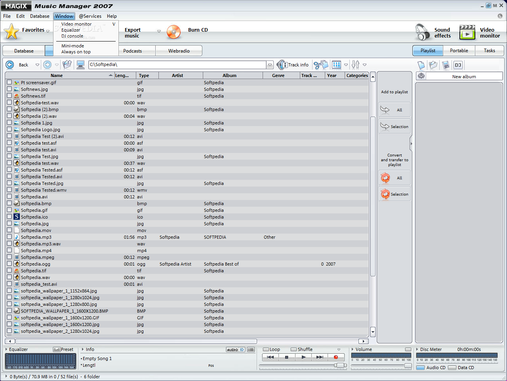Click the Add to playlist All arrow icon
Screen dimensions: 507x381
385,110
